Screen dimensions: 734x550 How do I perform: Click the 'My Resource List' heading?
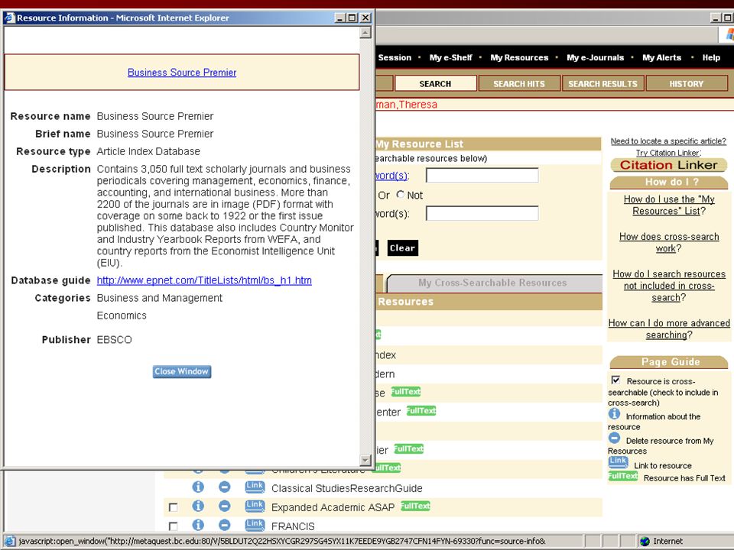point(420,144)
